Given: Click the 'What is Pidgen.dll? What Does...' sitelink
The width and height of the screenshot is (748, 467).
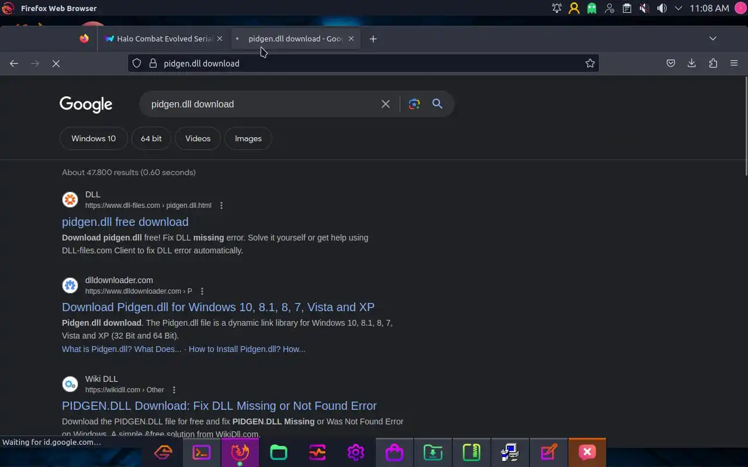Looking at the screenshot, I should coord(122,349).
